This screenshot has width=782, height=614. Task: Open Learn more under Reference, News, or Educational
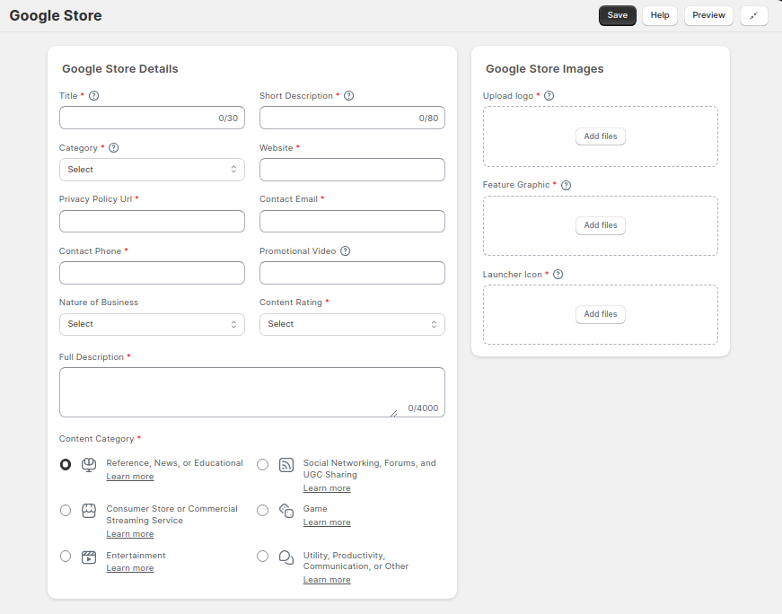(x=130, y=477)
